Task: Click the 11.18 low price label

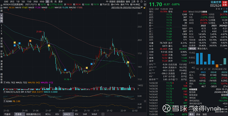Action: click(x=67, y=79)
